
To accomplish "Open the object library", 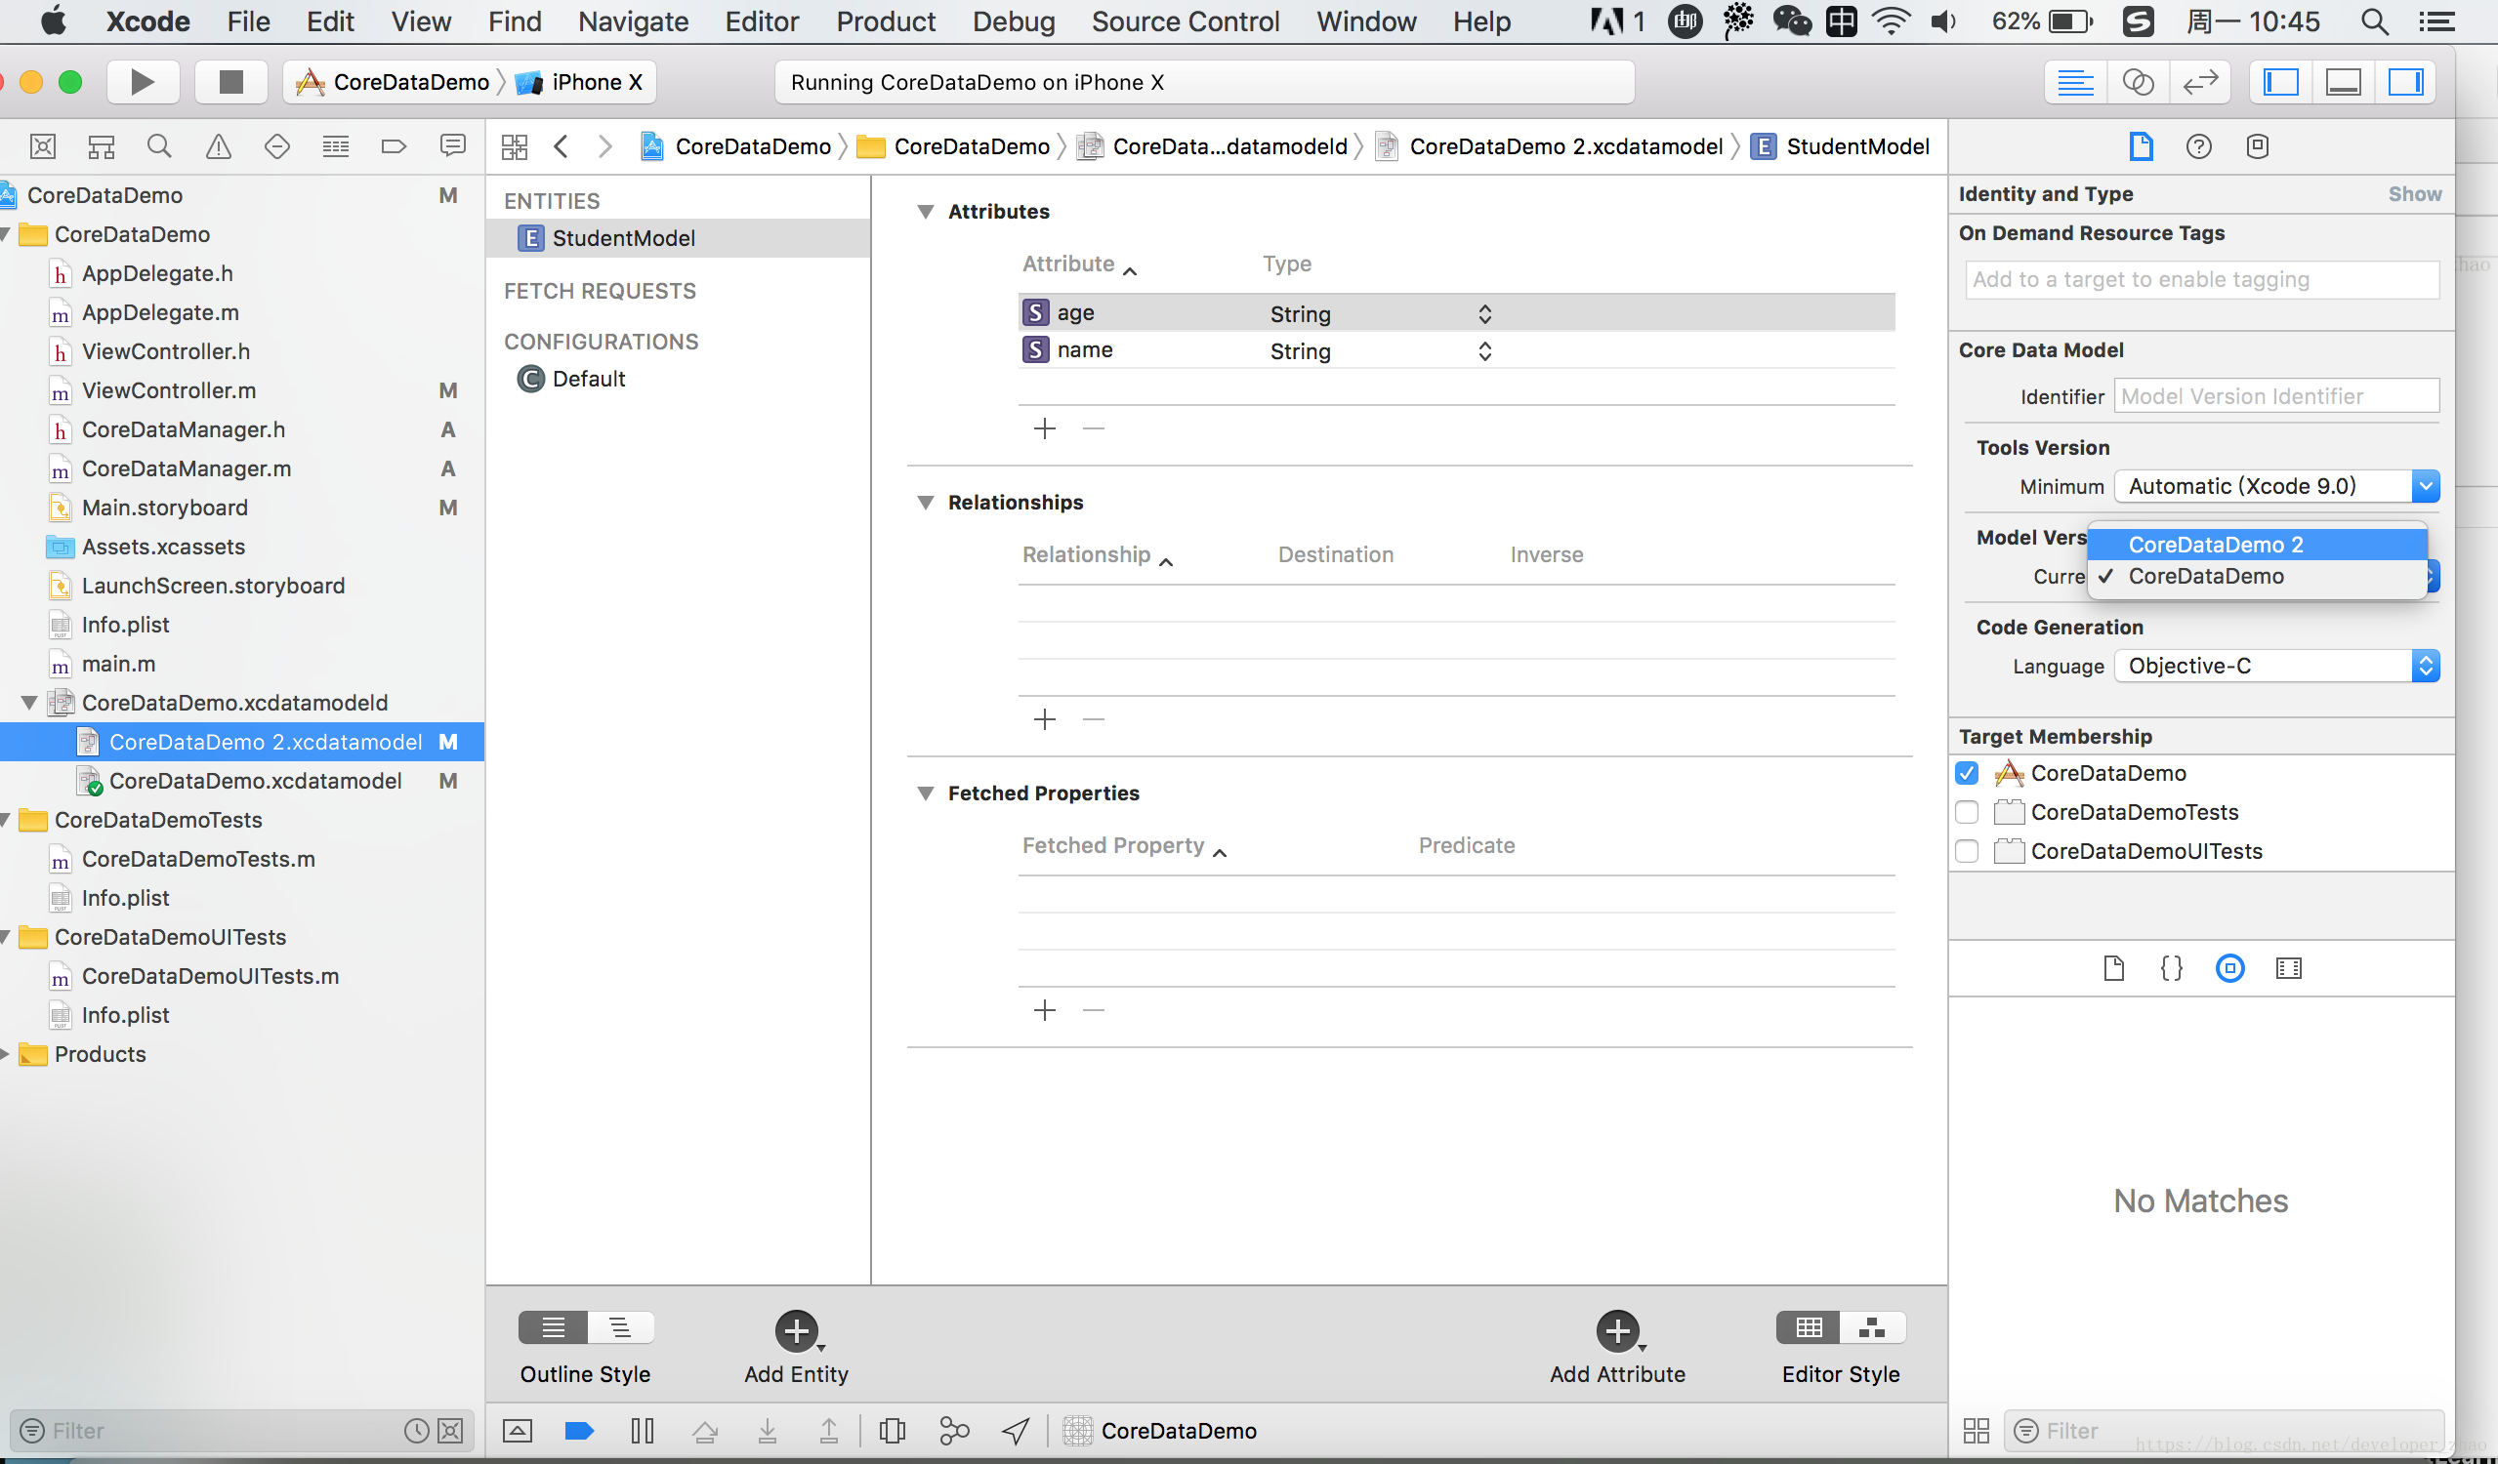I will click(2229, 968).
